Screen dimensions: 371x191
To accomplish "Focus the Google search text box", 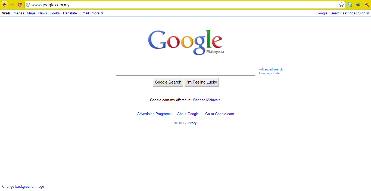I will click(185, 71).
